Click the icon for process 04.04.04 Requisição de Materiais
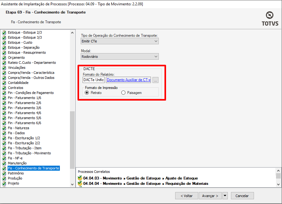The image size is (282, 204). [80, 183]
